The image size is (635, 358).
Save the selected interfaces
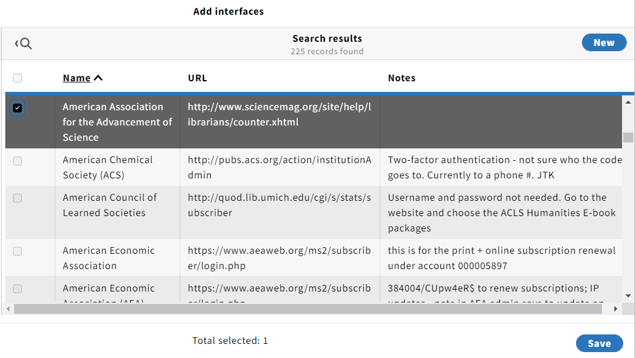pyautogui.click(x=600, y=343)
